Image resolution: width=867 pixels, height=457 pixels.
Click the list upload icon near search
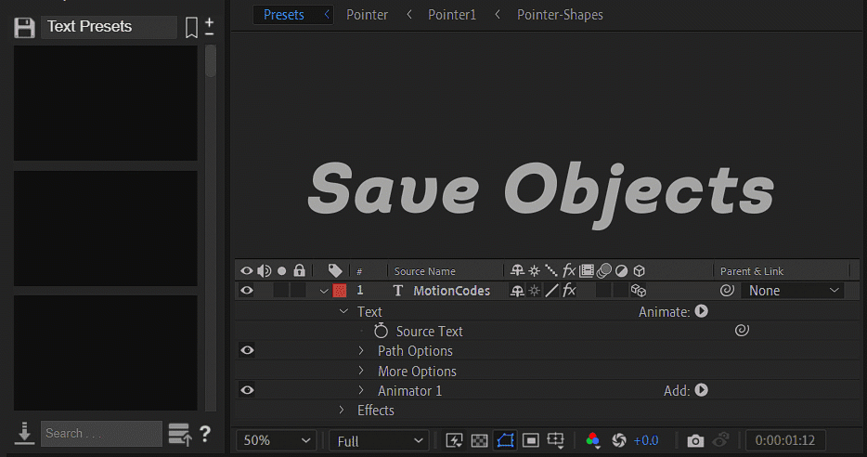[180, 435]
